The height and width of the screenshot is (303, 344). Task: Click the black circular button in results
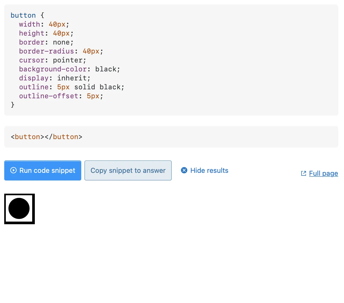point(19,208)
